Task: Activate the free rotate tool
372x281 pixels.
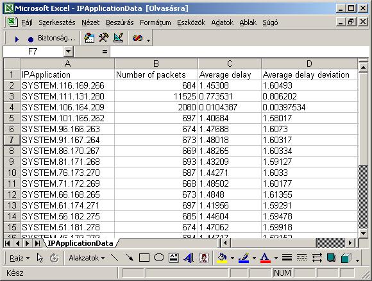Action: click(x=55, y=258)
